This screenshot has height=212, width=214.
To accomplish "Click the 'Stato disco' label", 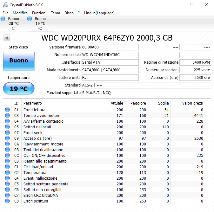I will [x=18, y=47].
